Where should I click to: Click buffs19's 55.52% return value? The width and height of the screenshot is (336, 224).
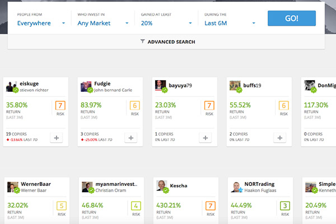(240, 105)
